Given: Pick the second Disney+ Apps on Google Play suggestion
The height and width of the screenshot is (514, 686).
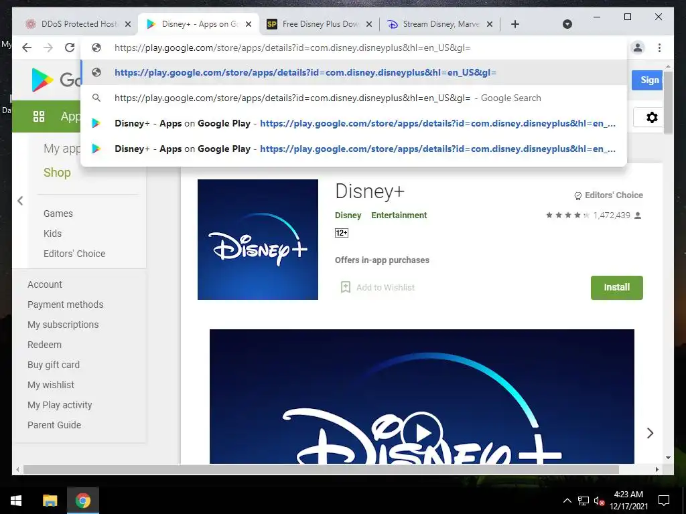Looking at the screenshot, I should [x=354, y=149].
